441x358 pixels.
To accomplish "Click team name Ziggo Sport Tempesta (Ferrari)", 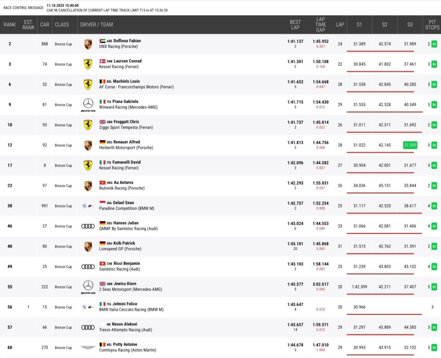I will 126,127.
